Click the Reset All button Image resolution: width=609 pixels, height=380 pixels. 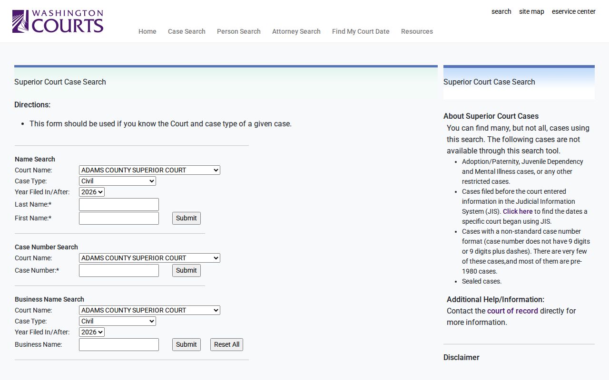(x=226, y=345)
